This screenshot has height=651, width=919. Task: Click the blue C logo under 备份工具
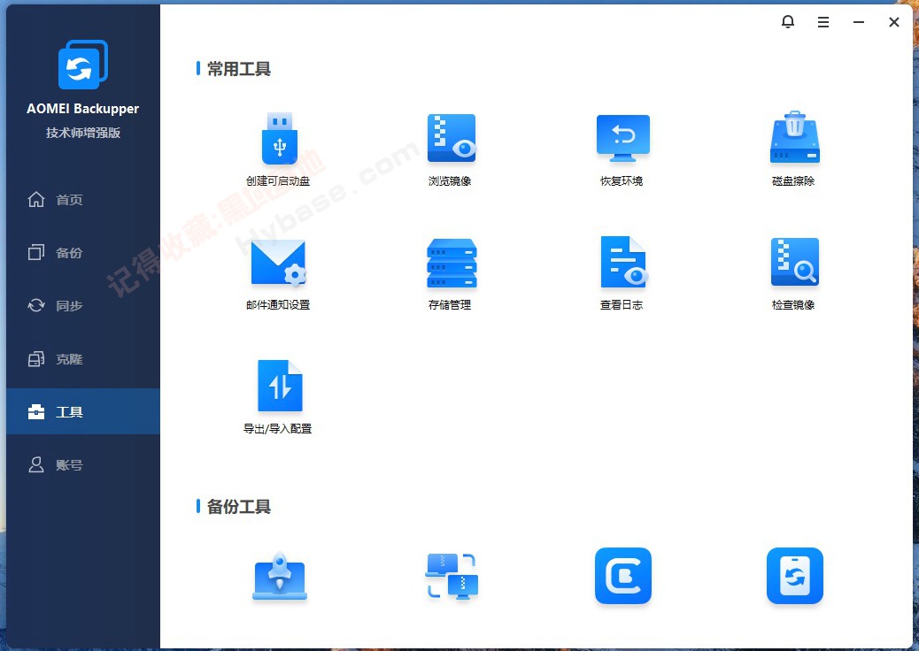622,576
